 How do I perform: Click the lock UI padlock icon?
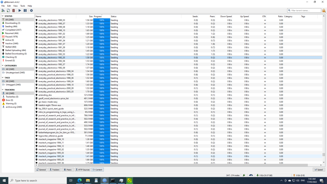tap(324, 11)
